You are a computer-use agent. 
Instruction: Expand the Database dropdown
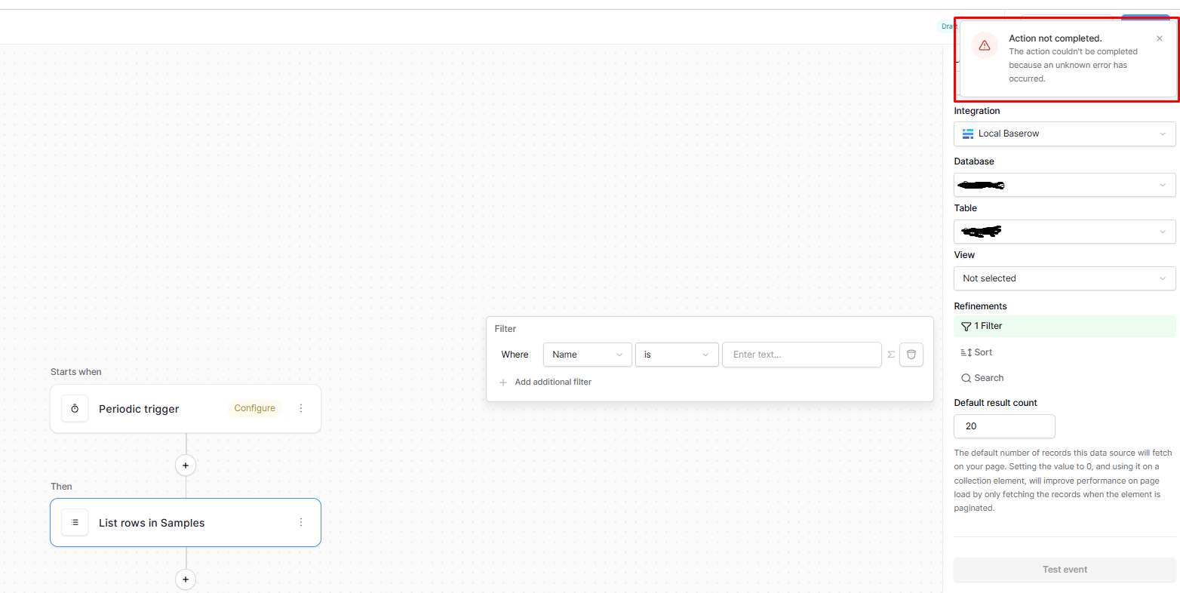click(x=1064, y=185)
